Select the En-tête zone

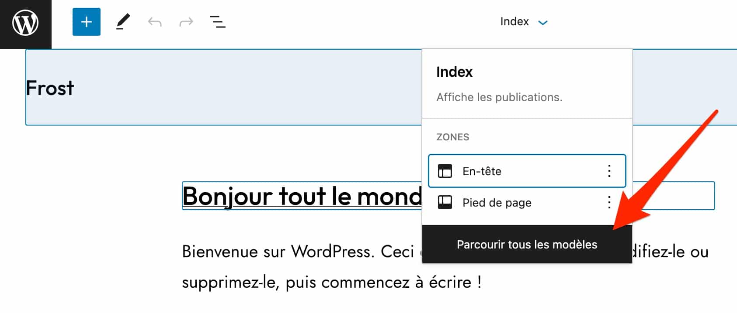[527, 171]
